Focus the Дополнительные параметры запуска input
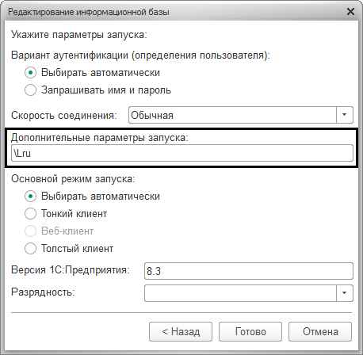363x355 pixels. [182, 153]
